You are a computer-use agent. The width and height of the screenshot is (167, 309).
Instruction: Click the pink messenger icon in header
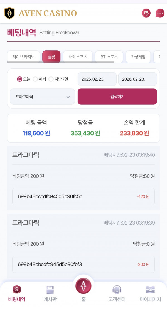click(159, 13)
